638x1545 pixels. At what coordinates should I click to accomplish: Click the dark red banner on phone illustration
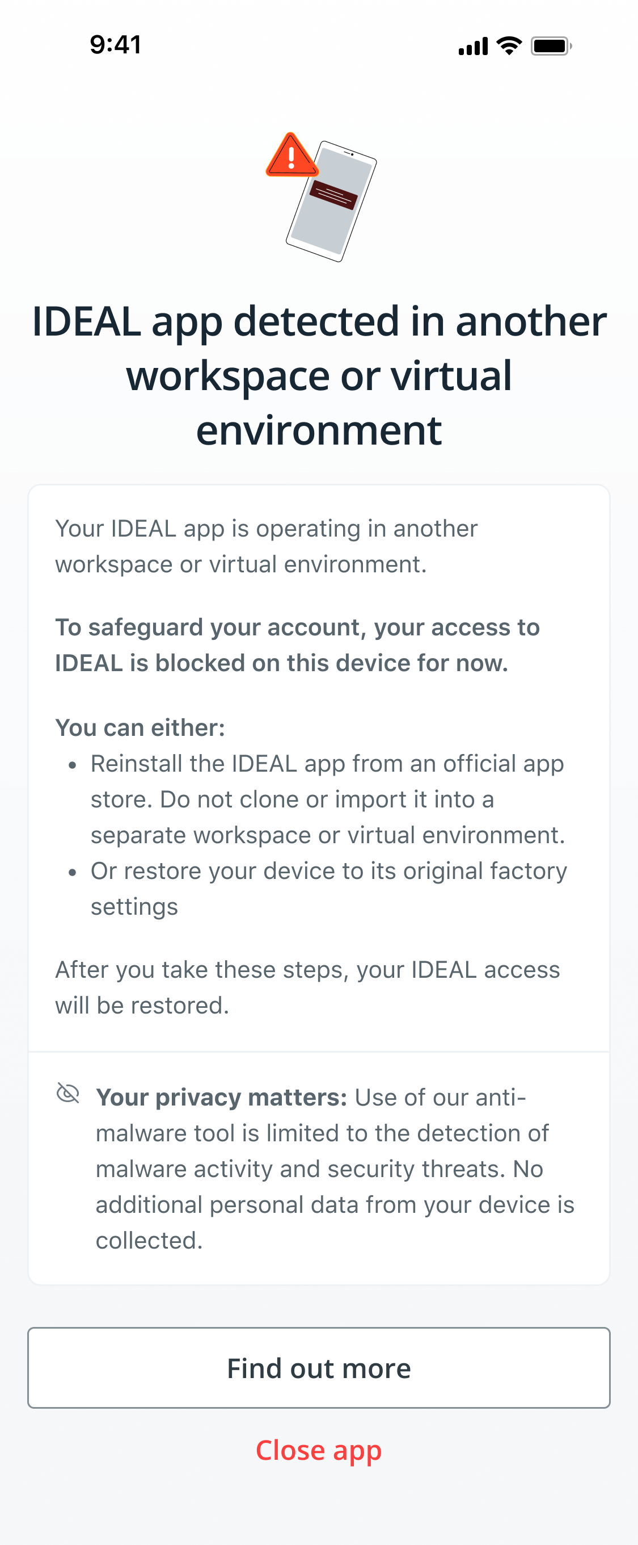[x=333, y=194]
